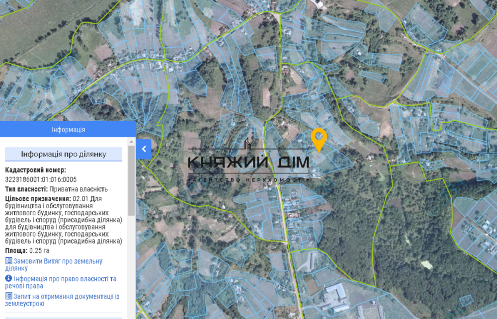The height and width of the screenshot is (319, 497).
Task: Click the form icon beside 'Запит на отримання'
Action: (8, 296)
